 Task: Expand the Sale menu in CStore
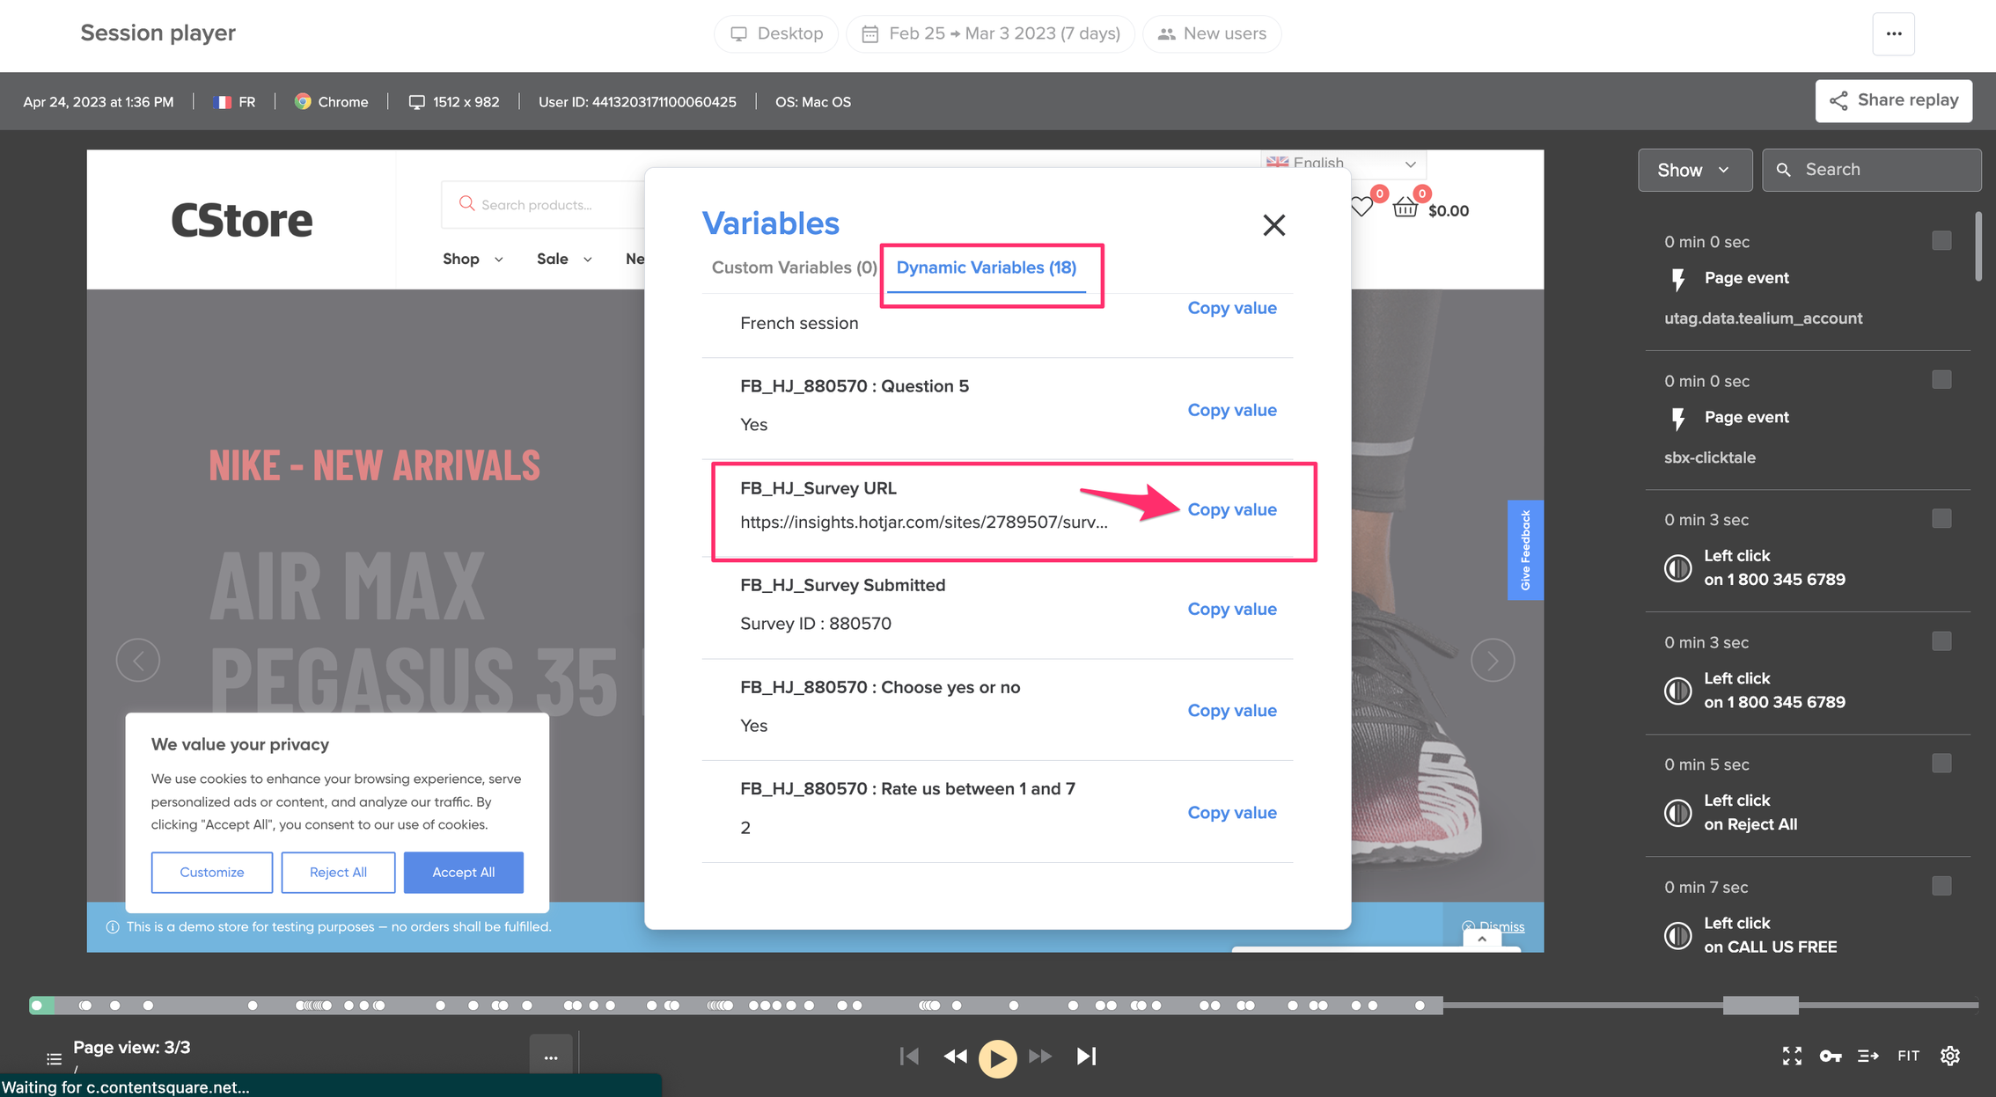(564, 259)
